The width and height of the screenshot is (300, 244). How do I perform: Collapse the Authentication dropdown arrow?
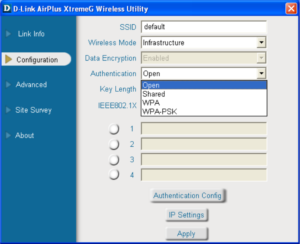[261, 73]
